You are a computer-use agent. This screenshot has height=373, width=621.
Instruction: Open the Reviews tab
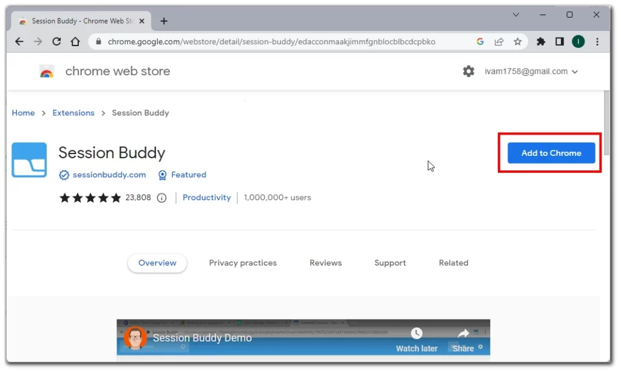click(x=326, y=263)
